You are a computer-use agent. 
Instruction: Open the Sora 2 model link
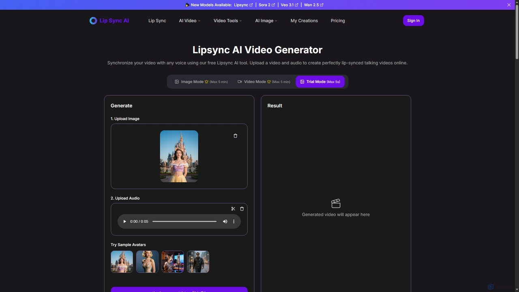pyautogui.click(x=267, y=5)
